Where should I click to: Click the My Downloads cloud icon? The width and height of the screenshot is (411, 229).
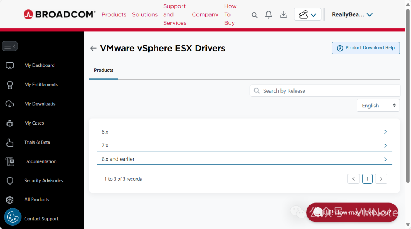10,104
